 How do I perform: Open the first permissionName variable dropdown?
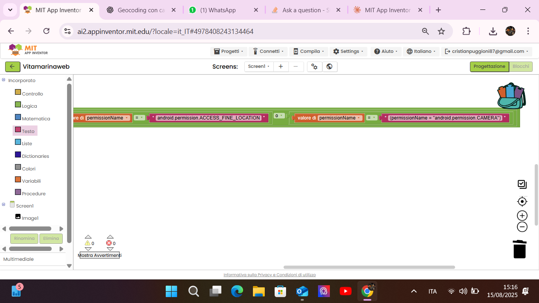click(x=127, y=118)
